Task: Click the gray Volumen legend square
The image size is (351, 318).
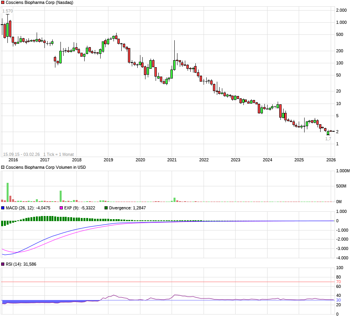Action: 3,167
